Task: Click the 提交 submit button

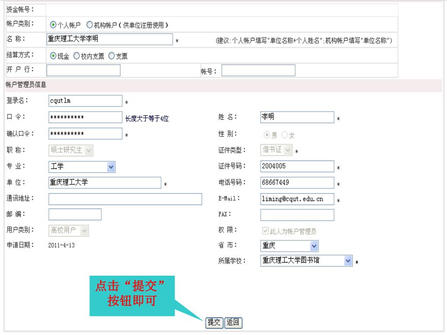Action: click(214, 323)
